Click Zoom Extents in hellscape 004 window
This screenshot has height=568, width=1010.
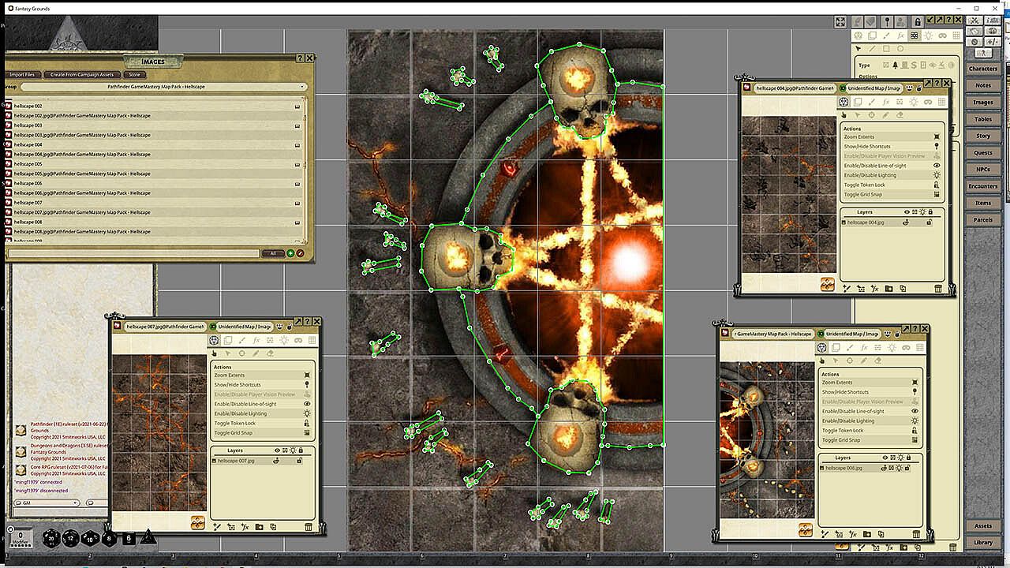[x=892, y=136]
